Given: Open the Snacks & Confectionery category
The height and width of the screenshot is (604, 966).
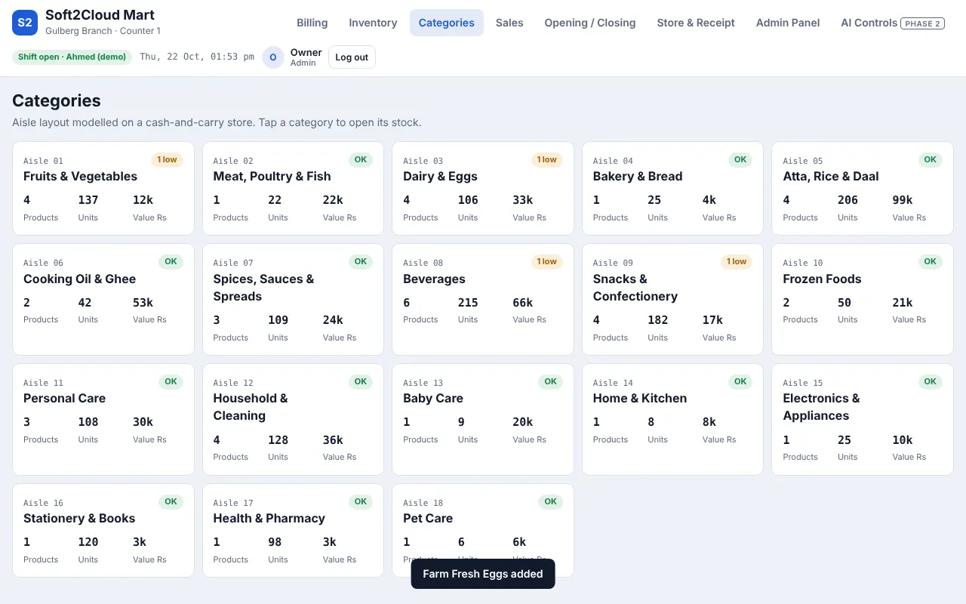Looking at the screenshot, I should 673,300.
